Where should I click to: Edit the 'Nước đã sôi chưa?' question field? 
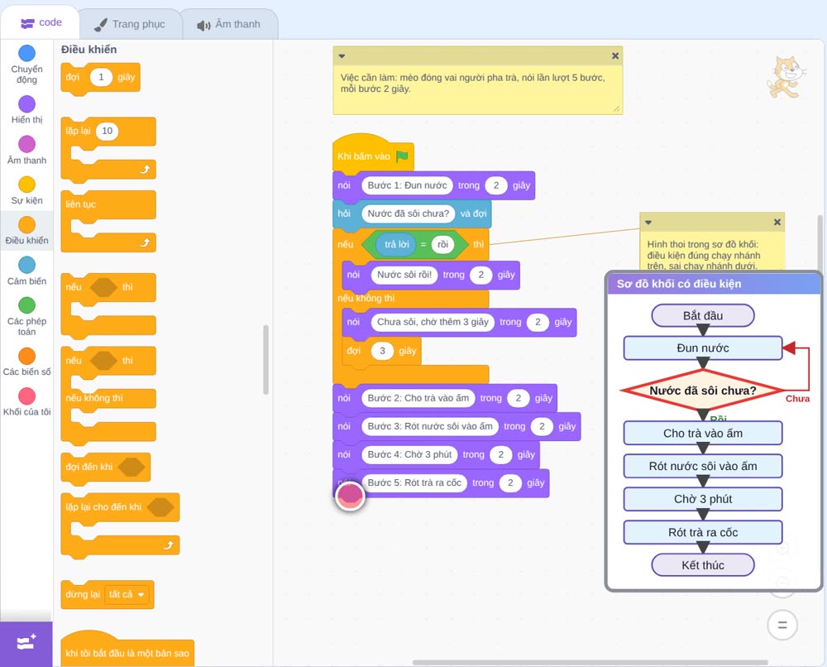409,214
